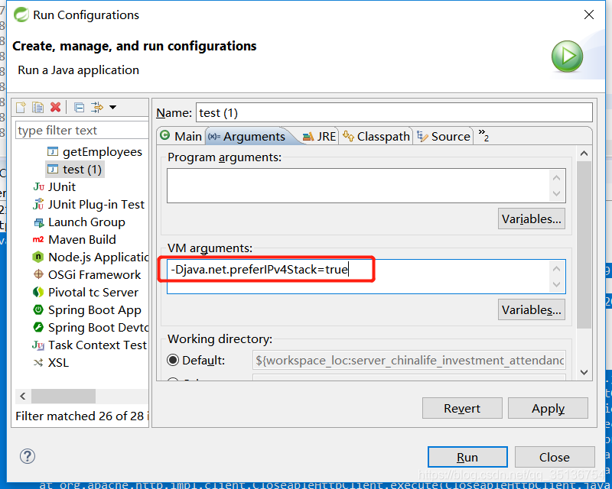
Task: Focus the type filter text box
Action: point(82,130)
